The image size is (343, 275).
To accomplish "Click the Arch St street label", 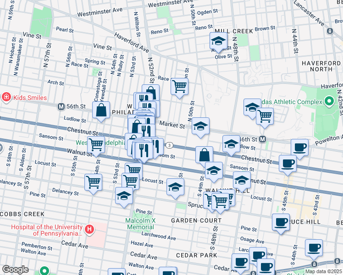I will coord(56,82).
